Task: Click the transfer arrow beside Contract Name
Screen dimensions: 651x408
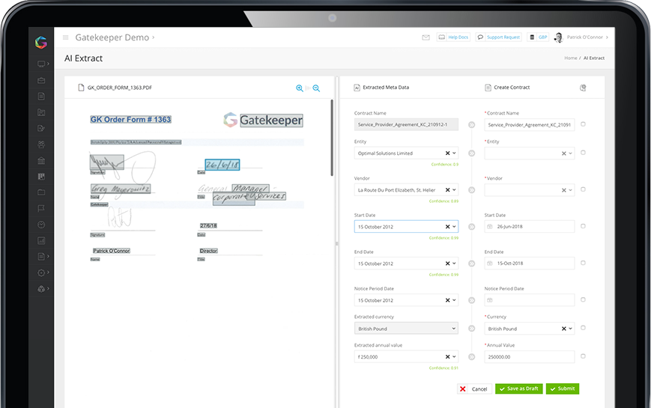Action: click(x=471, y=125)
